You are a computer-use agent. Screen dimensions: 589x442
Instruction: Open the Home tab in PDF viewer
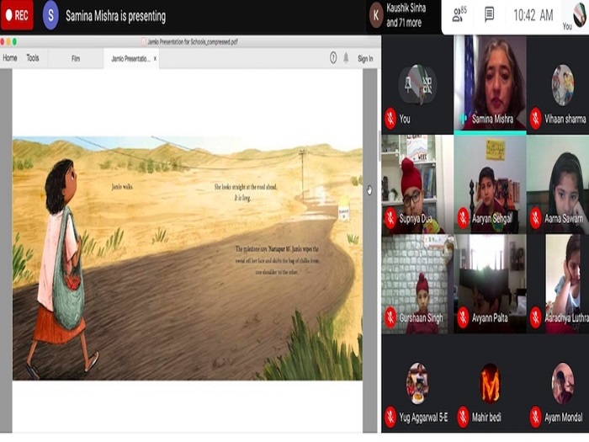click(x=10, y=58)
